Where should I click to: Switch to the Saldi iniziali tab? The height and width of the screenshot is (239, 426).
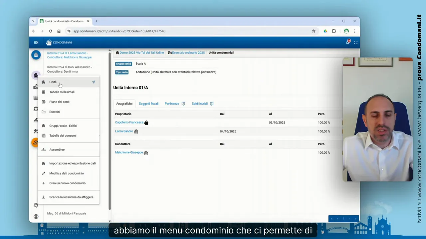pyautogui.click(x=200, y=104)
